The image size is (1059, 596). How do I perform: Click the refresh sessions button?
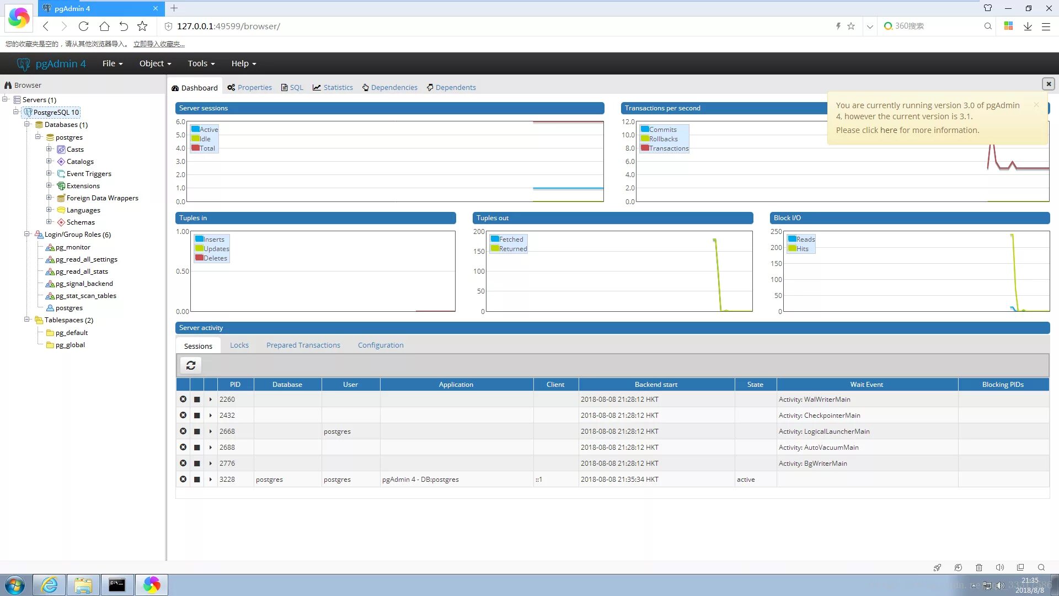click(191, 365)
